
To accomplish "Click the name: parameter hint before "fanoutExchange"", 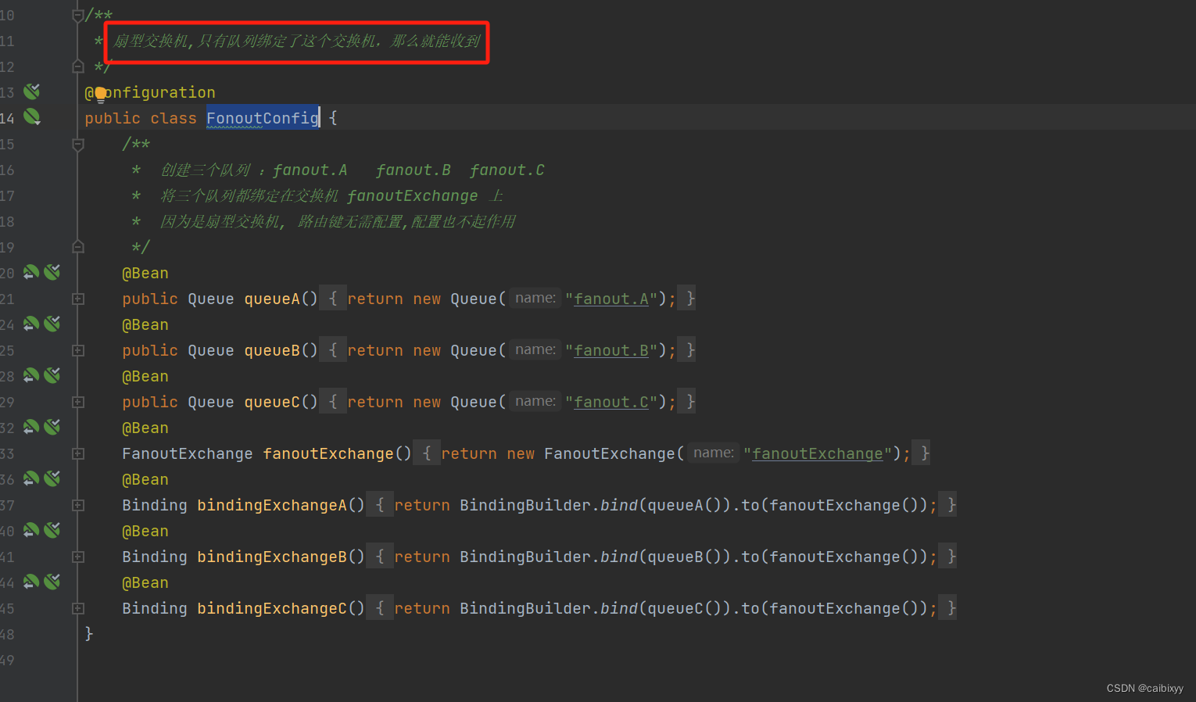I will click(x=714, y=453).
